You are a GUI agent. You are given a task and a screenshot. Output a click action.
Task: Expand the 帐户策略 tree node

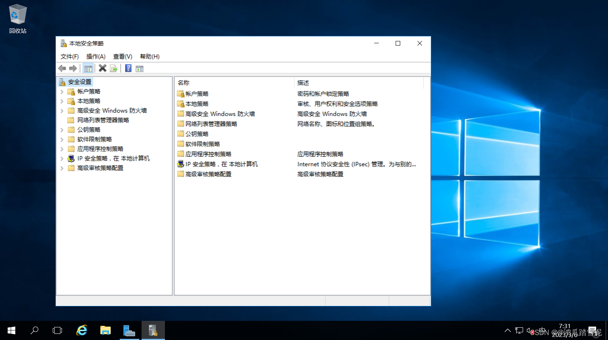[x=62, y=92]
